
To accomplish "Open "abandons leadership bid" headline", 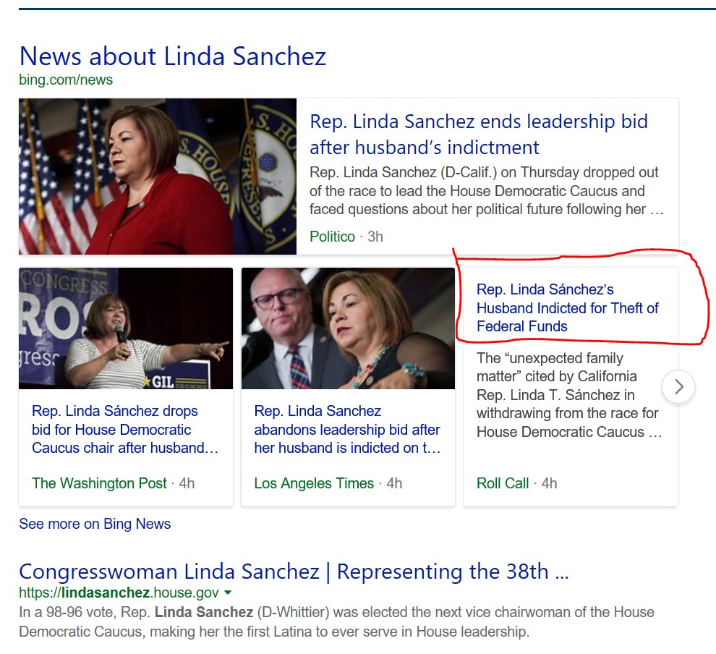I will [347, 430].
